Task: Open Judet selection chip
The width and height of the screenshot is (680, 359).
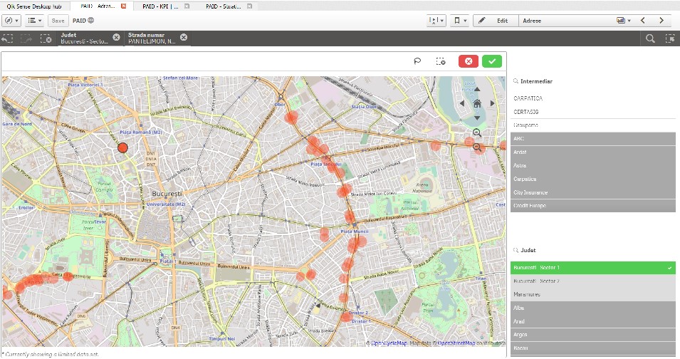Action: point(85,38)
